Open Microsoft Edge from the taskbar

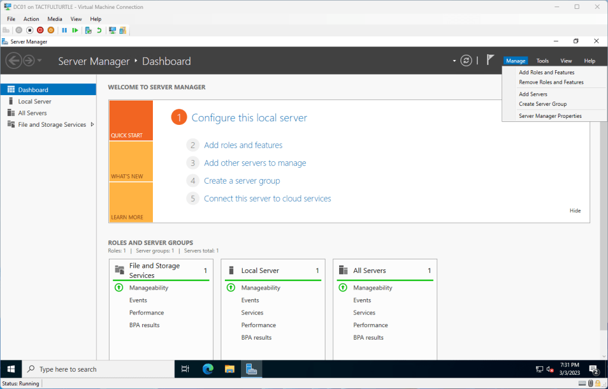click(208, 369)
